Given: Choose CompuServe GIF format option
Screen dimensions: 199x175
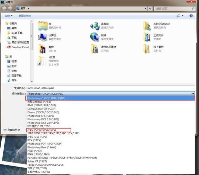Looking at the screenshot, I should pyautogui.click(x=111, y=109).
